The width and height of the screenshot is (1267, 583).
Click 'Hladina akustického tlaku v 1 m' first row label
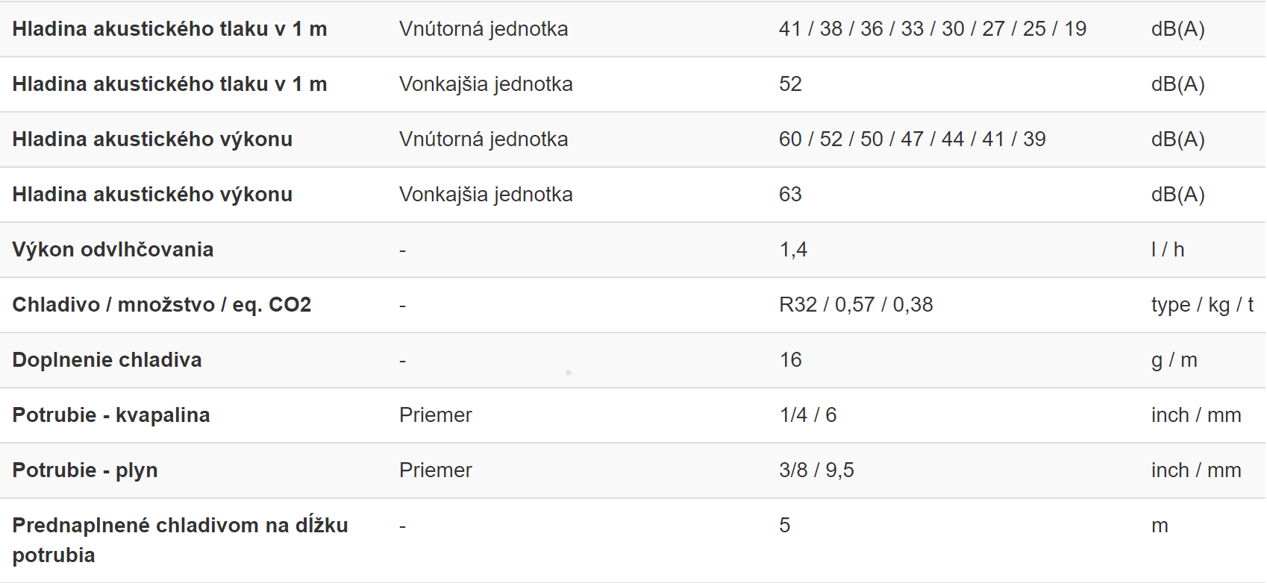[x=169, y=29]
